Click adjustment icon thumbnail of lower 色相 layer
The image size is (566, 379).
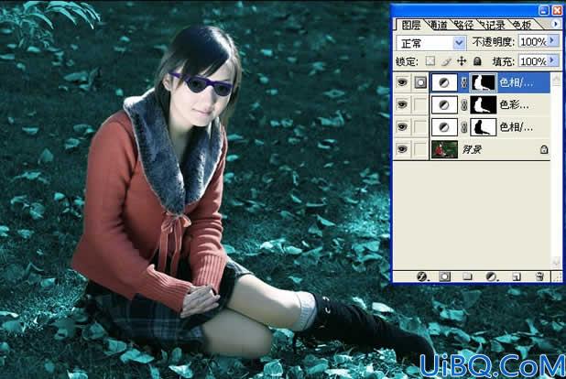click(444, 127)
